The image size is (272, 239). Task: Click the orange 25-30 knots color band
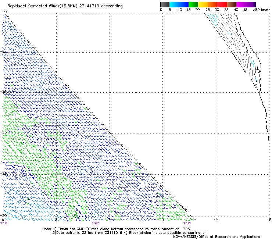[212, 4]
